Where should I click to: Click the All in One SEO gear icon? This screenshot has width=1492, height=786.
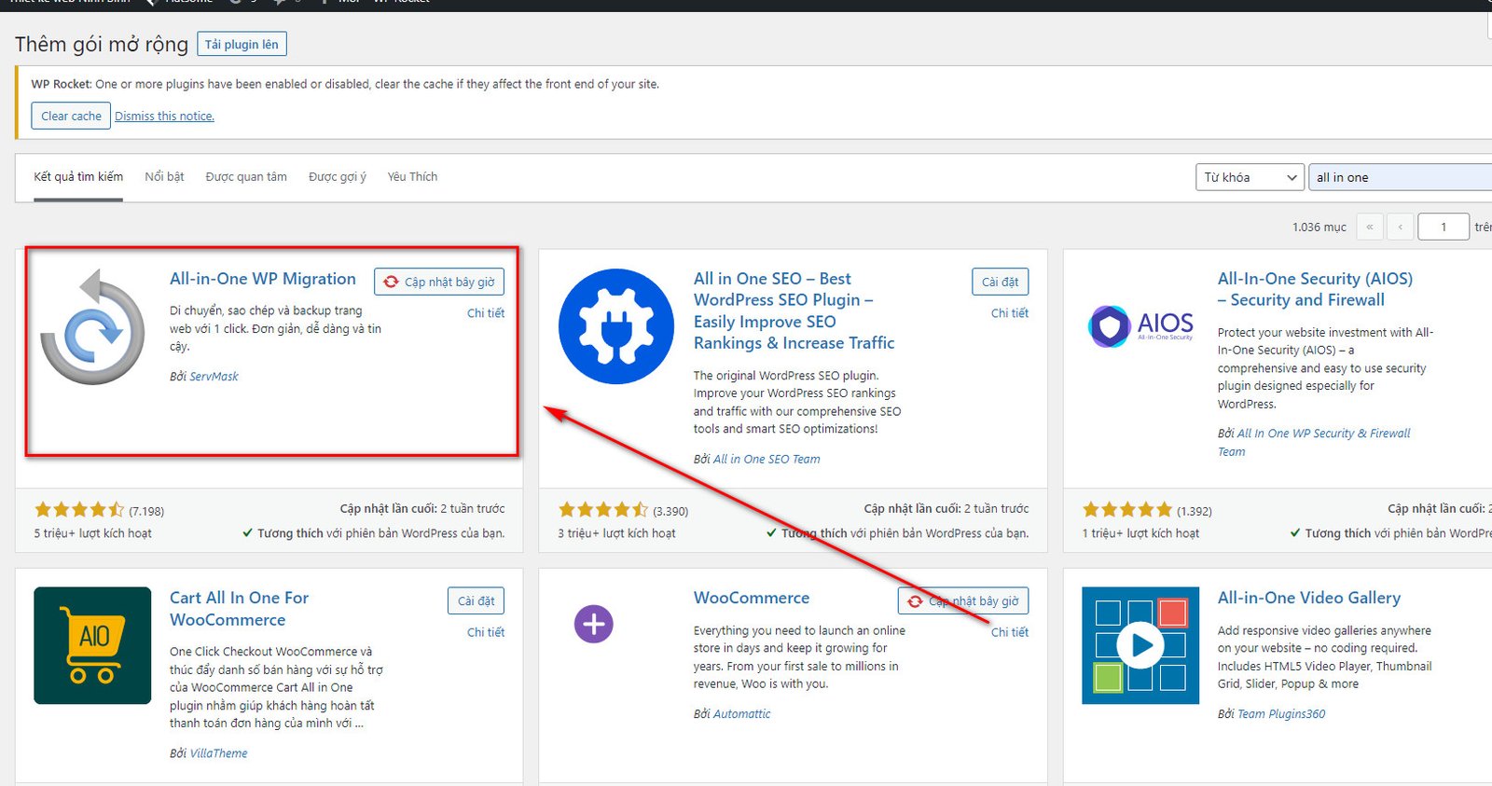(x=615, y=327)
